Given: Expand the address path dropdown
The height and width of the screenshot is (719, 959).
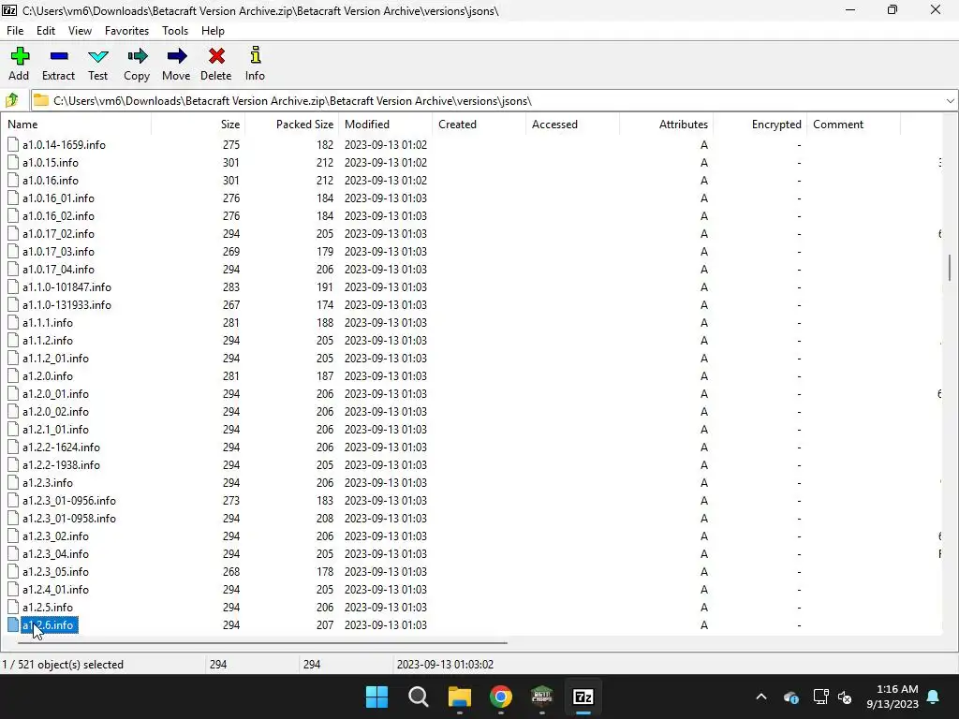Looking at the screenshot, I should pyautogui.click(x=950, y=101).
